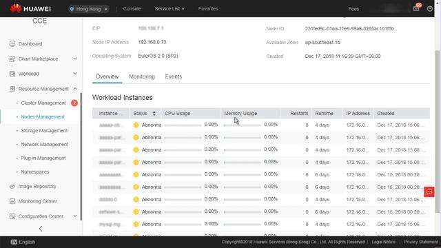Click the location pin icon beside Hong Kong
The image size is (441, 248).
pos(72,9)
